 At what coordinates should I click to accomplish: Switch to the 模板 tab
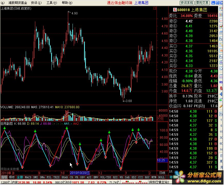click(x=12, y=177)
